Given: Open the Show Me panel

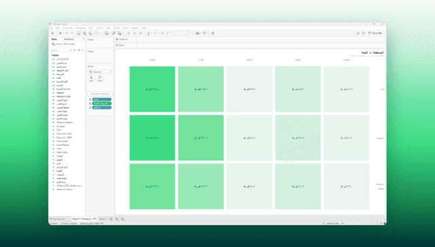Looking at the screenshot, I should [375, 33].
